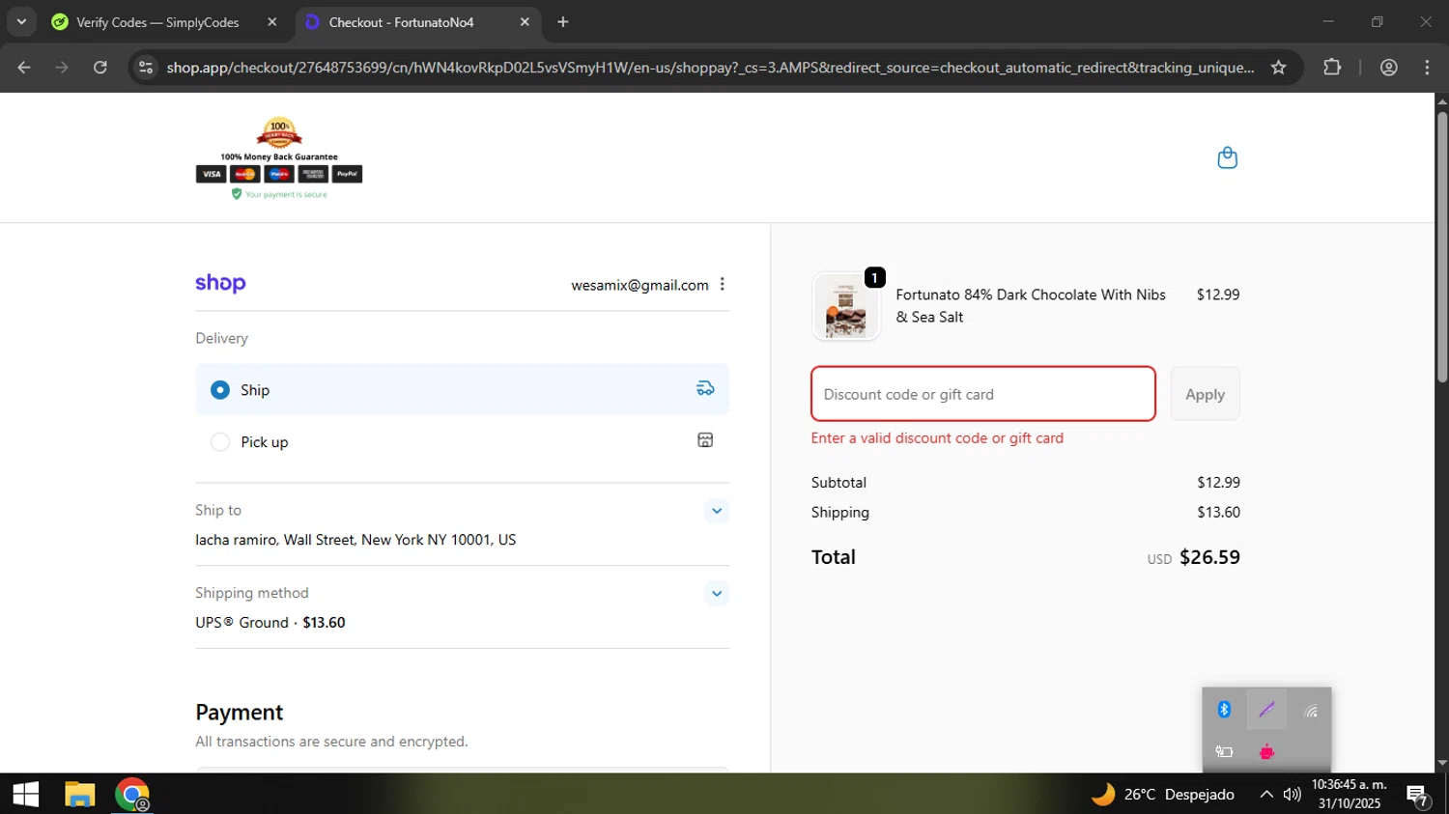The width and height of the screenshot is (1449, 814).
Task: Click the Subtotal $12.99 amount
Action: pos(1218,482)
